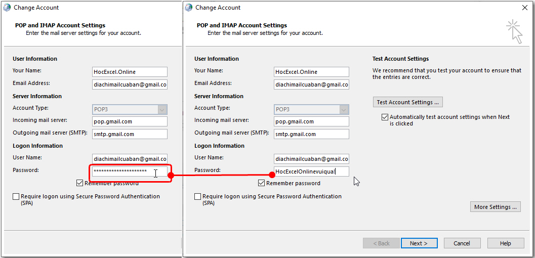Click the Incoming mail server field in the right dialog
The width and height of the screenshot is (535, 258).
click(x=311, y=122)
